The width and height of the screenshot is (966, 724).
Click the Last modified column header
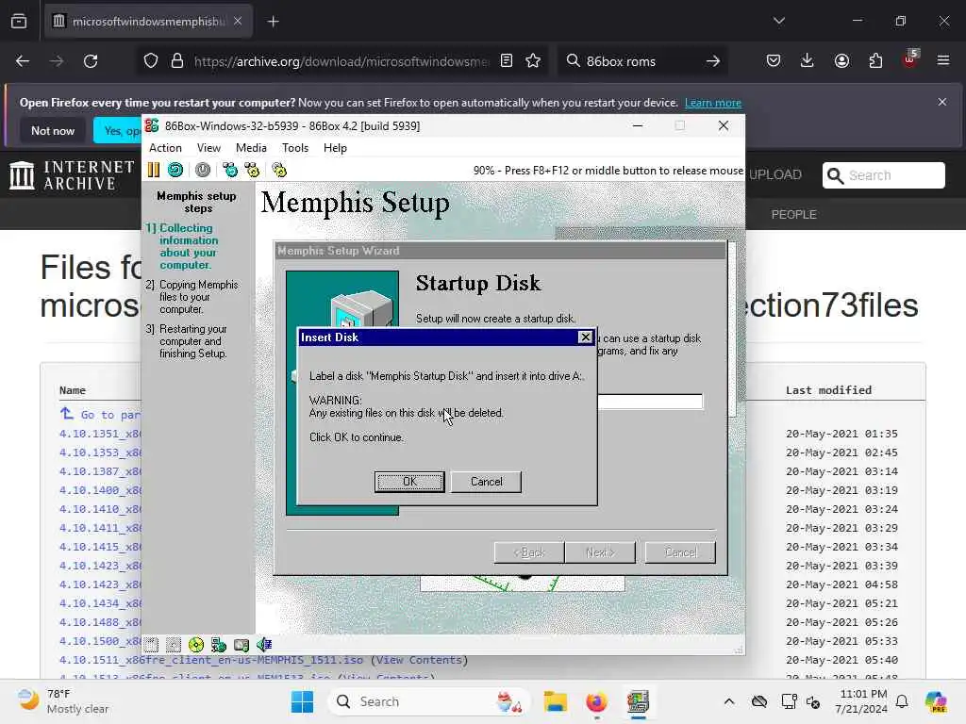(828, 390)
